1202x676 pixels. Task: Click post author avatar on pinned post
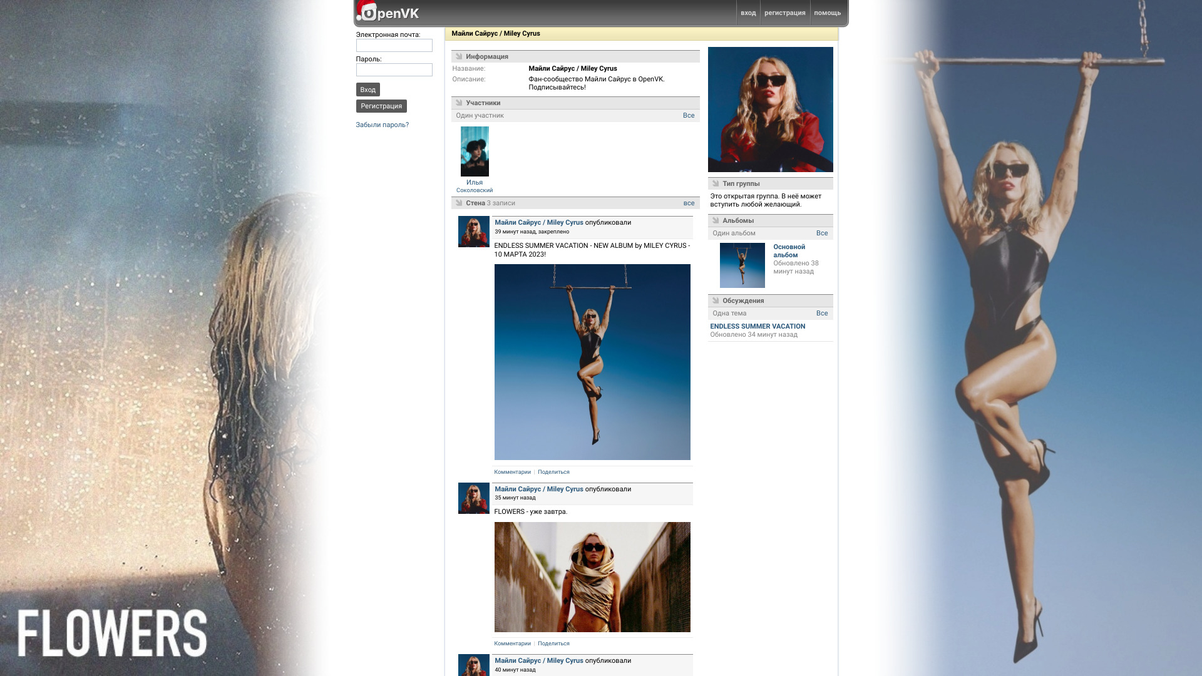(x=473, y=232)
